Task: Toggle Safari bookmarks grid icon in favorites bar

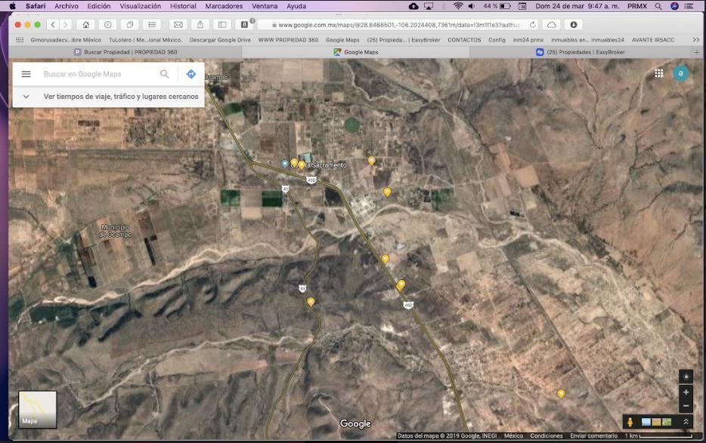Action: coord(20,40)
